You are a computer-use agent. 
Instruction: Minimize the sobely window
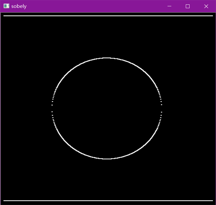169,6
